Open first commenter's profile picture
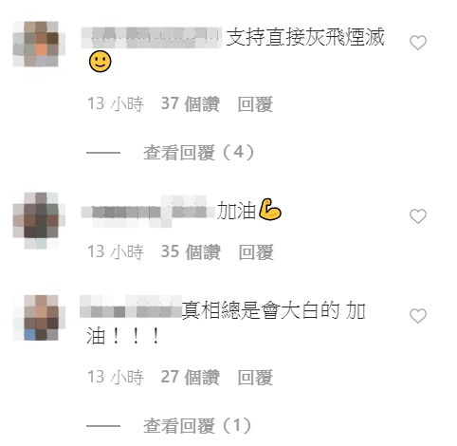This screenshot has height=446, width=457. [x=39, y=44]
